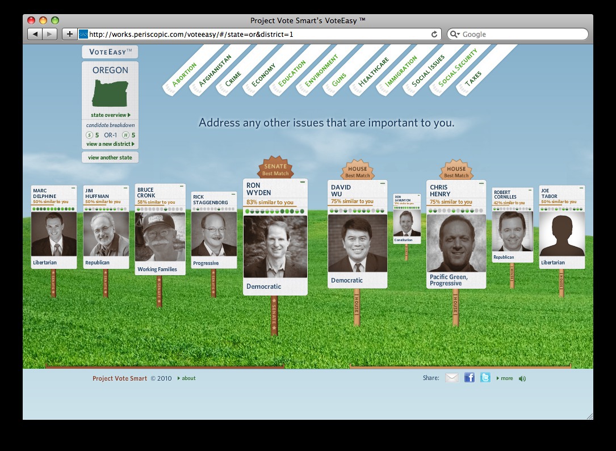Click the Project Vote Smart footer link
The image size is (616, 451).
pyautogui.click(x=120, y=378)
